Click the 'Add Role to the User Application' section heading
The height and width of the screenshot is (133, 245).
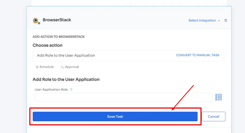point(66,80)
